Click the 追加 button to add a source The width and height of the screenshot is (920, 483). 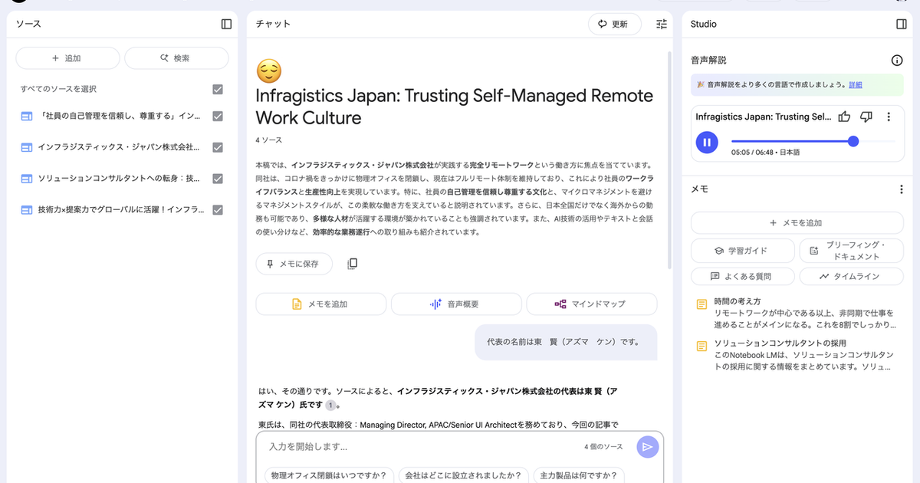click(67, 58)
